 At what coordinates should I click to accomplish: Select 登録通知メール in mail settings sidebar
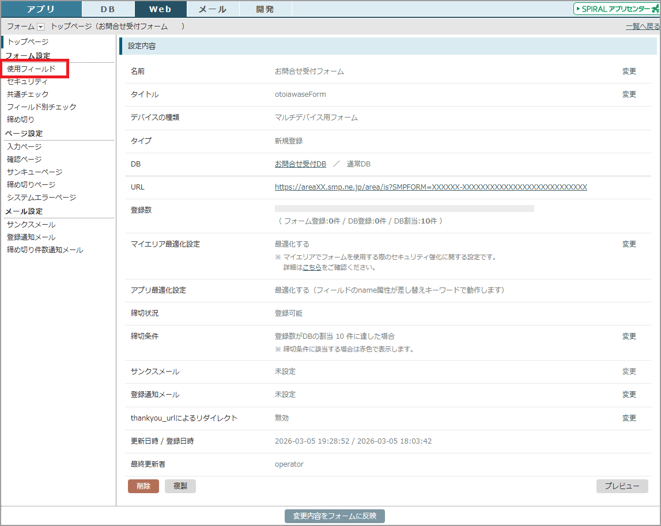31,237
